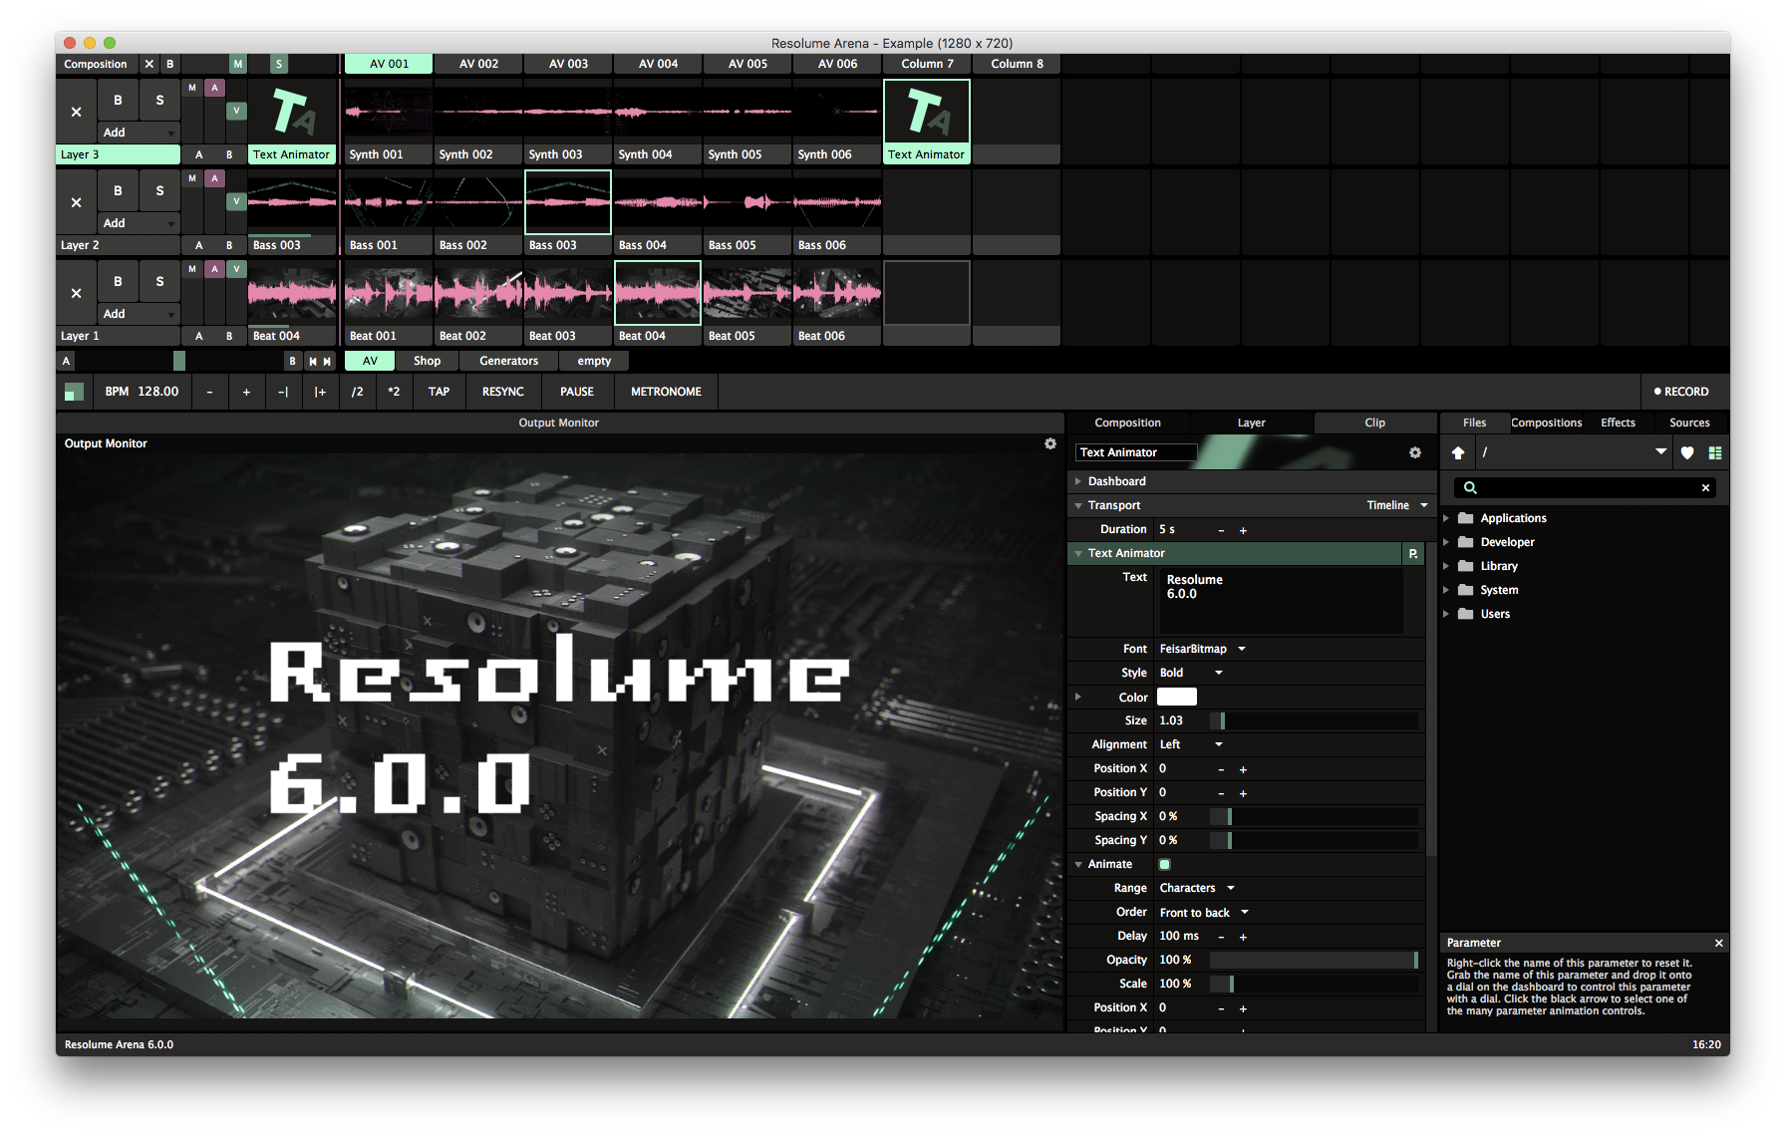Go up one folder in Files browser
Screen dimensions: 1786x1136
pos(1458,452)
